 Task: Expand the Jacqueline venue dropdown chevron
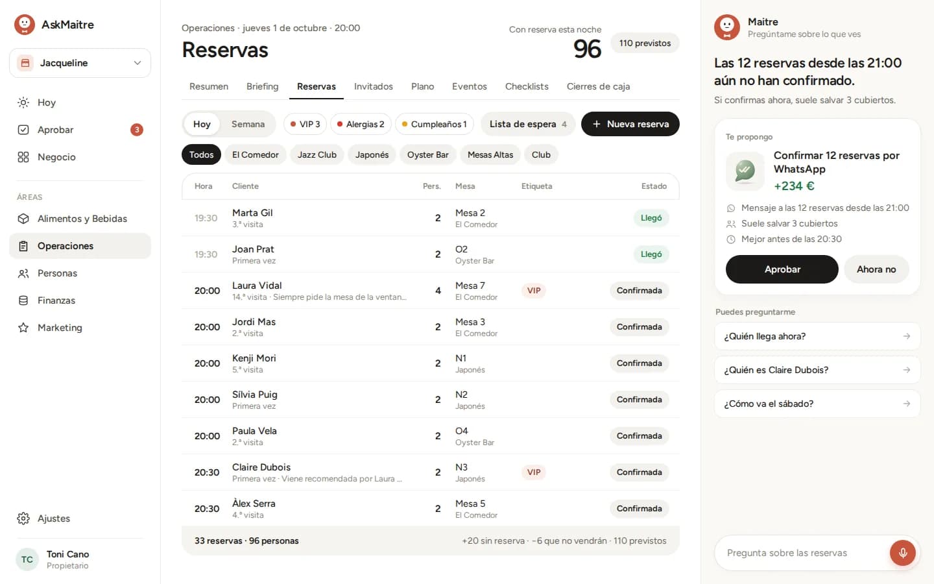(138, 63)
